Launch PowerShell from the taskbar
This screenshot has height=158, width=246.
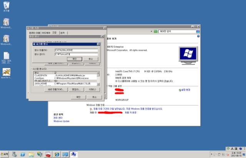click(23, 155)
